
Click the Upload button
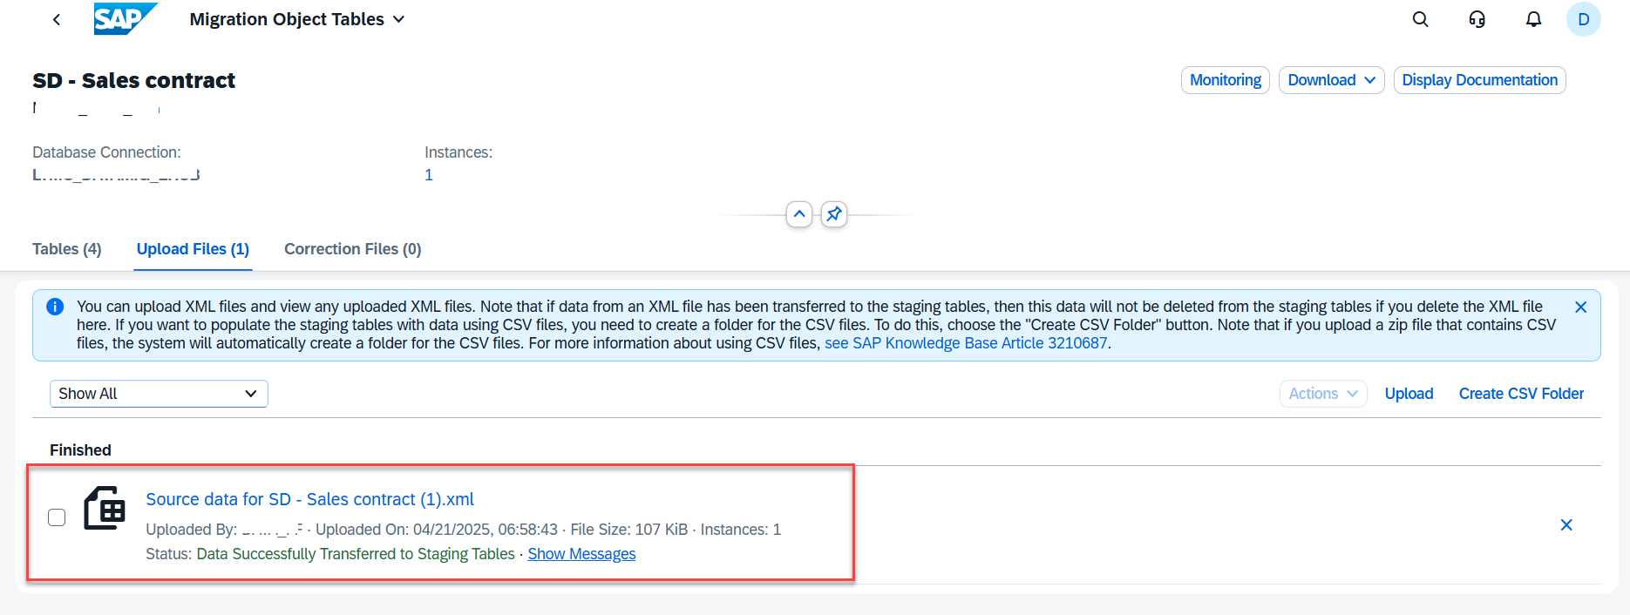pos(1409,394)
